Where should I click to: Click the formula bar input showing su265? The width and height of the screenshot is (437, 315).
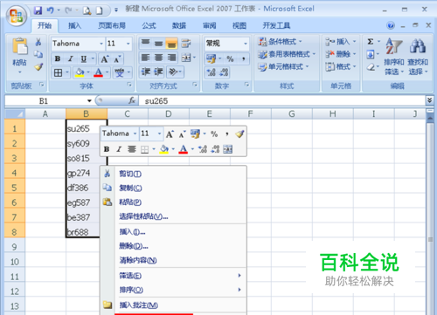(x=282, y=101)
